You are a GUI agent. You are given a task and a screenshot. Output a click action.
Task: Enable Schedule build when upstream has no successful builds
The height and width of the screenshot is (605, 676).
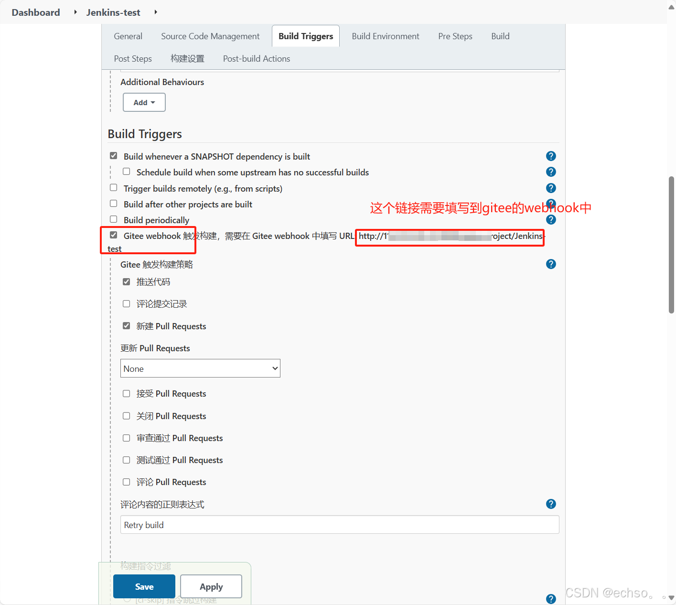(127, 172)
